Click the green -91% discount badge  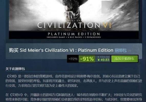click(x=87, y=59)
